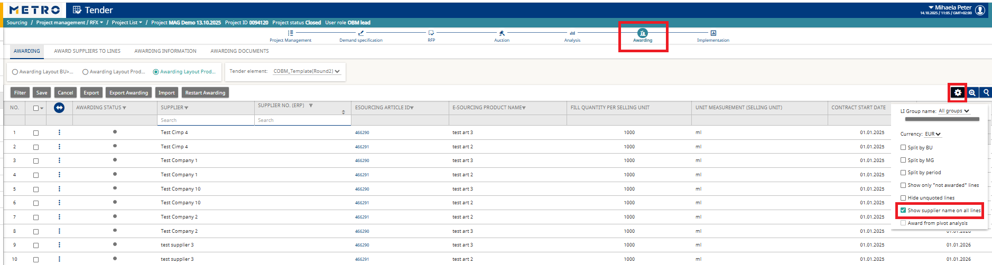Screen dimensions: 992x265
Task: Select the second Awarding Layout Prod radio option
Action: [x=156, y=72]
